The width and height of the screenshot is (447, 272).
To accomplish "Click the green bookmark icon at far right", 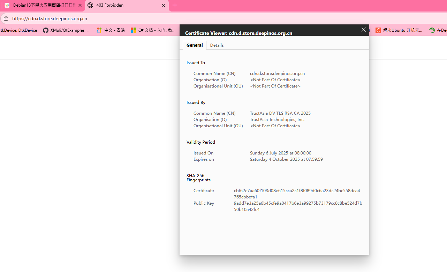I will pyautogui.click(x=432, y=30).
